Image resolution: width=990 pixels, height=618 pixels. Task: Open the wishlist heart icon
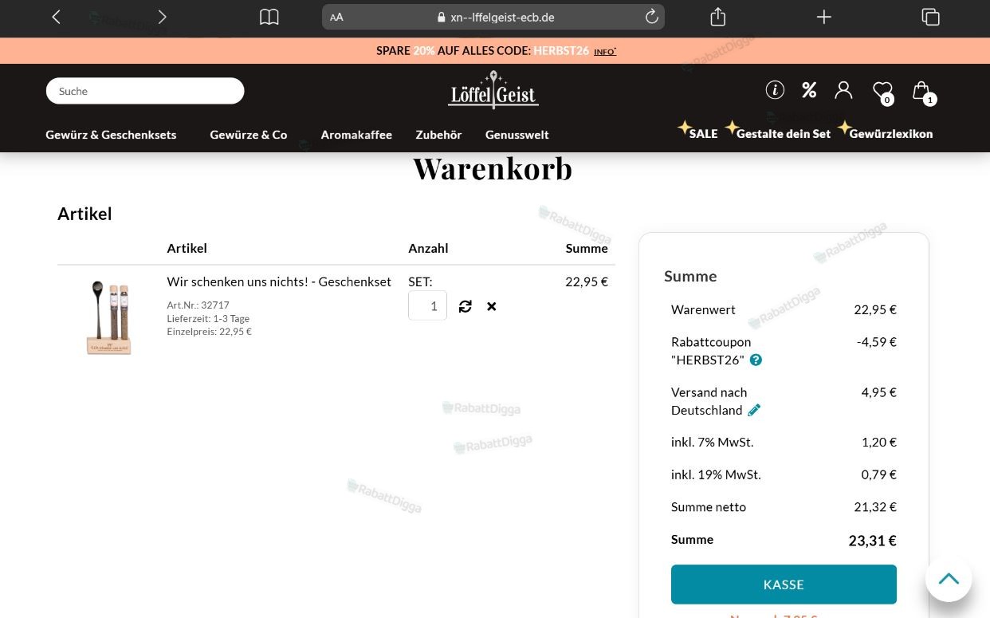(882, 92)
